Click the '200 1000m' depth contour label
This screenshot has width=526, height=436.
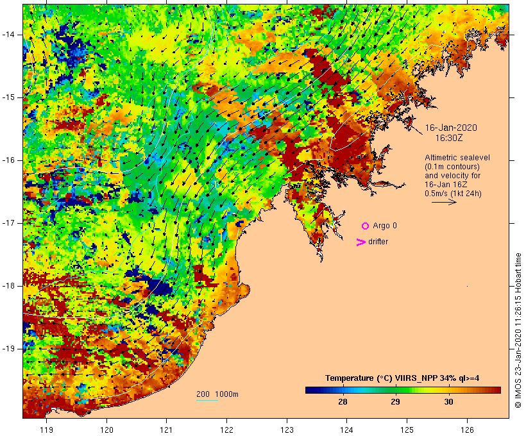tap(217, 394)
